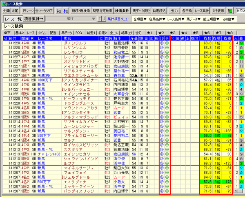Switch to the 基本2 tab

point(20,33)
